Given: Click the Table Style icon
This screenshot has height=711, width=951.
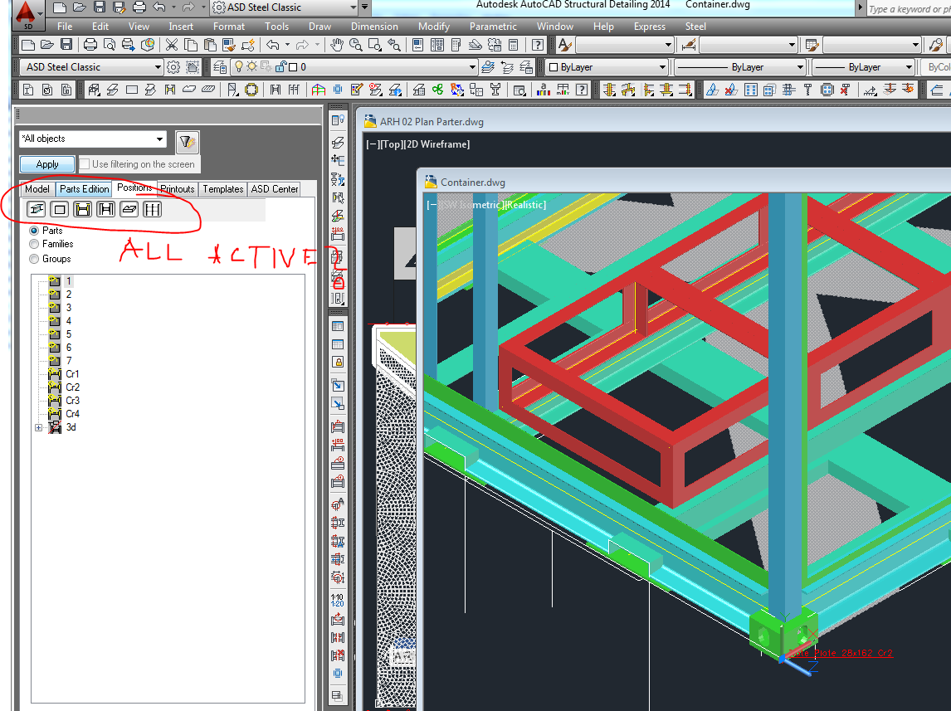Looking at the screenshot, I should click(812, 45).
